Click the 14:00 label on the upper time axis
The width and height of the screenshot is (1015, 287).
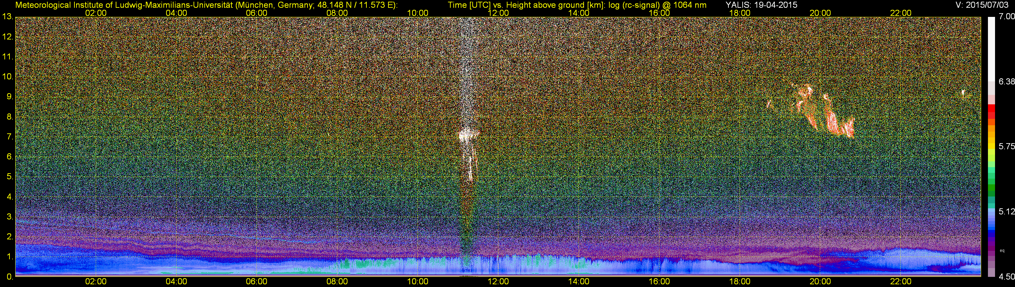579,13
